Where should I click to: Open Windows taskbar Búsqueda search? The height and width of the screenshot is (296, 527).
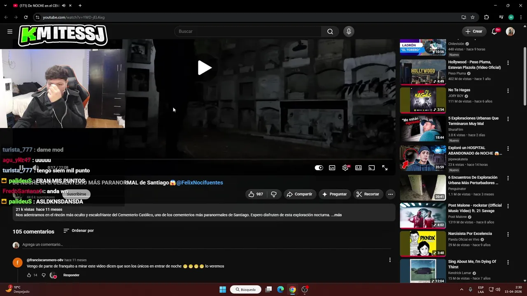246,289
